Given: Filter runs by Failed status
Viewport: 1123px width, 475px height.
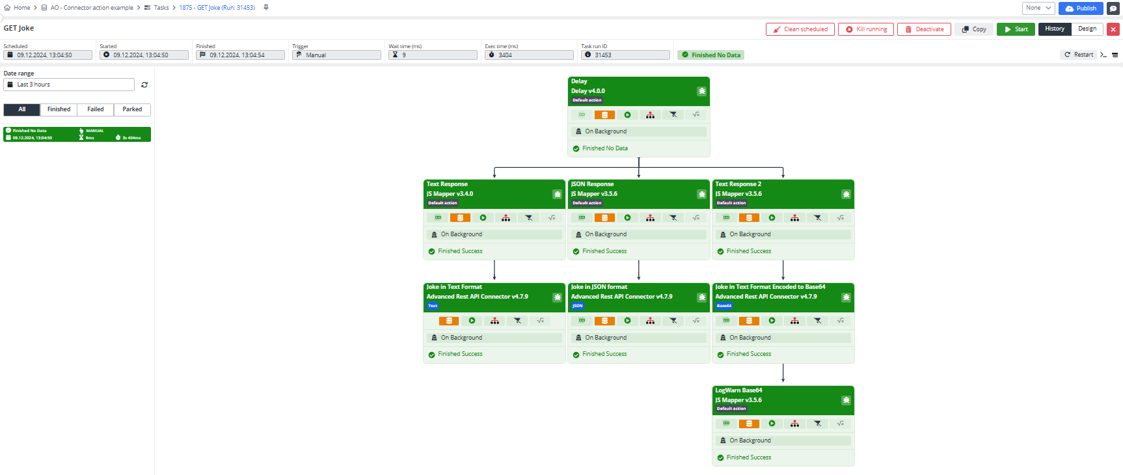Looking at the screenshot, I should click(x=96, y=109).
